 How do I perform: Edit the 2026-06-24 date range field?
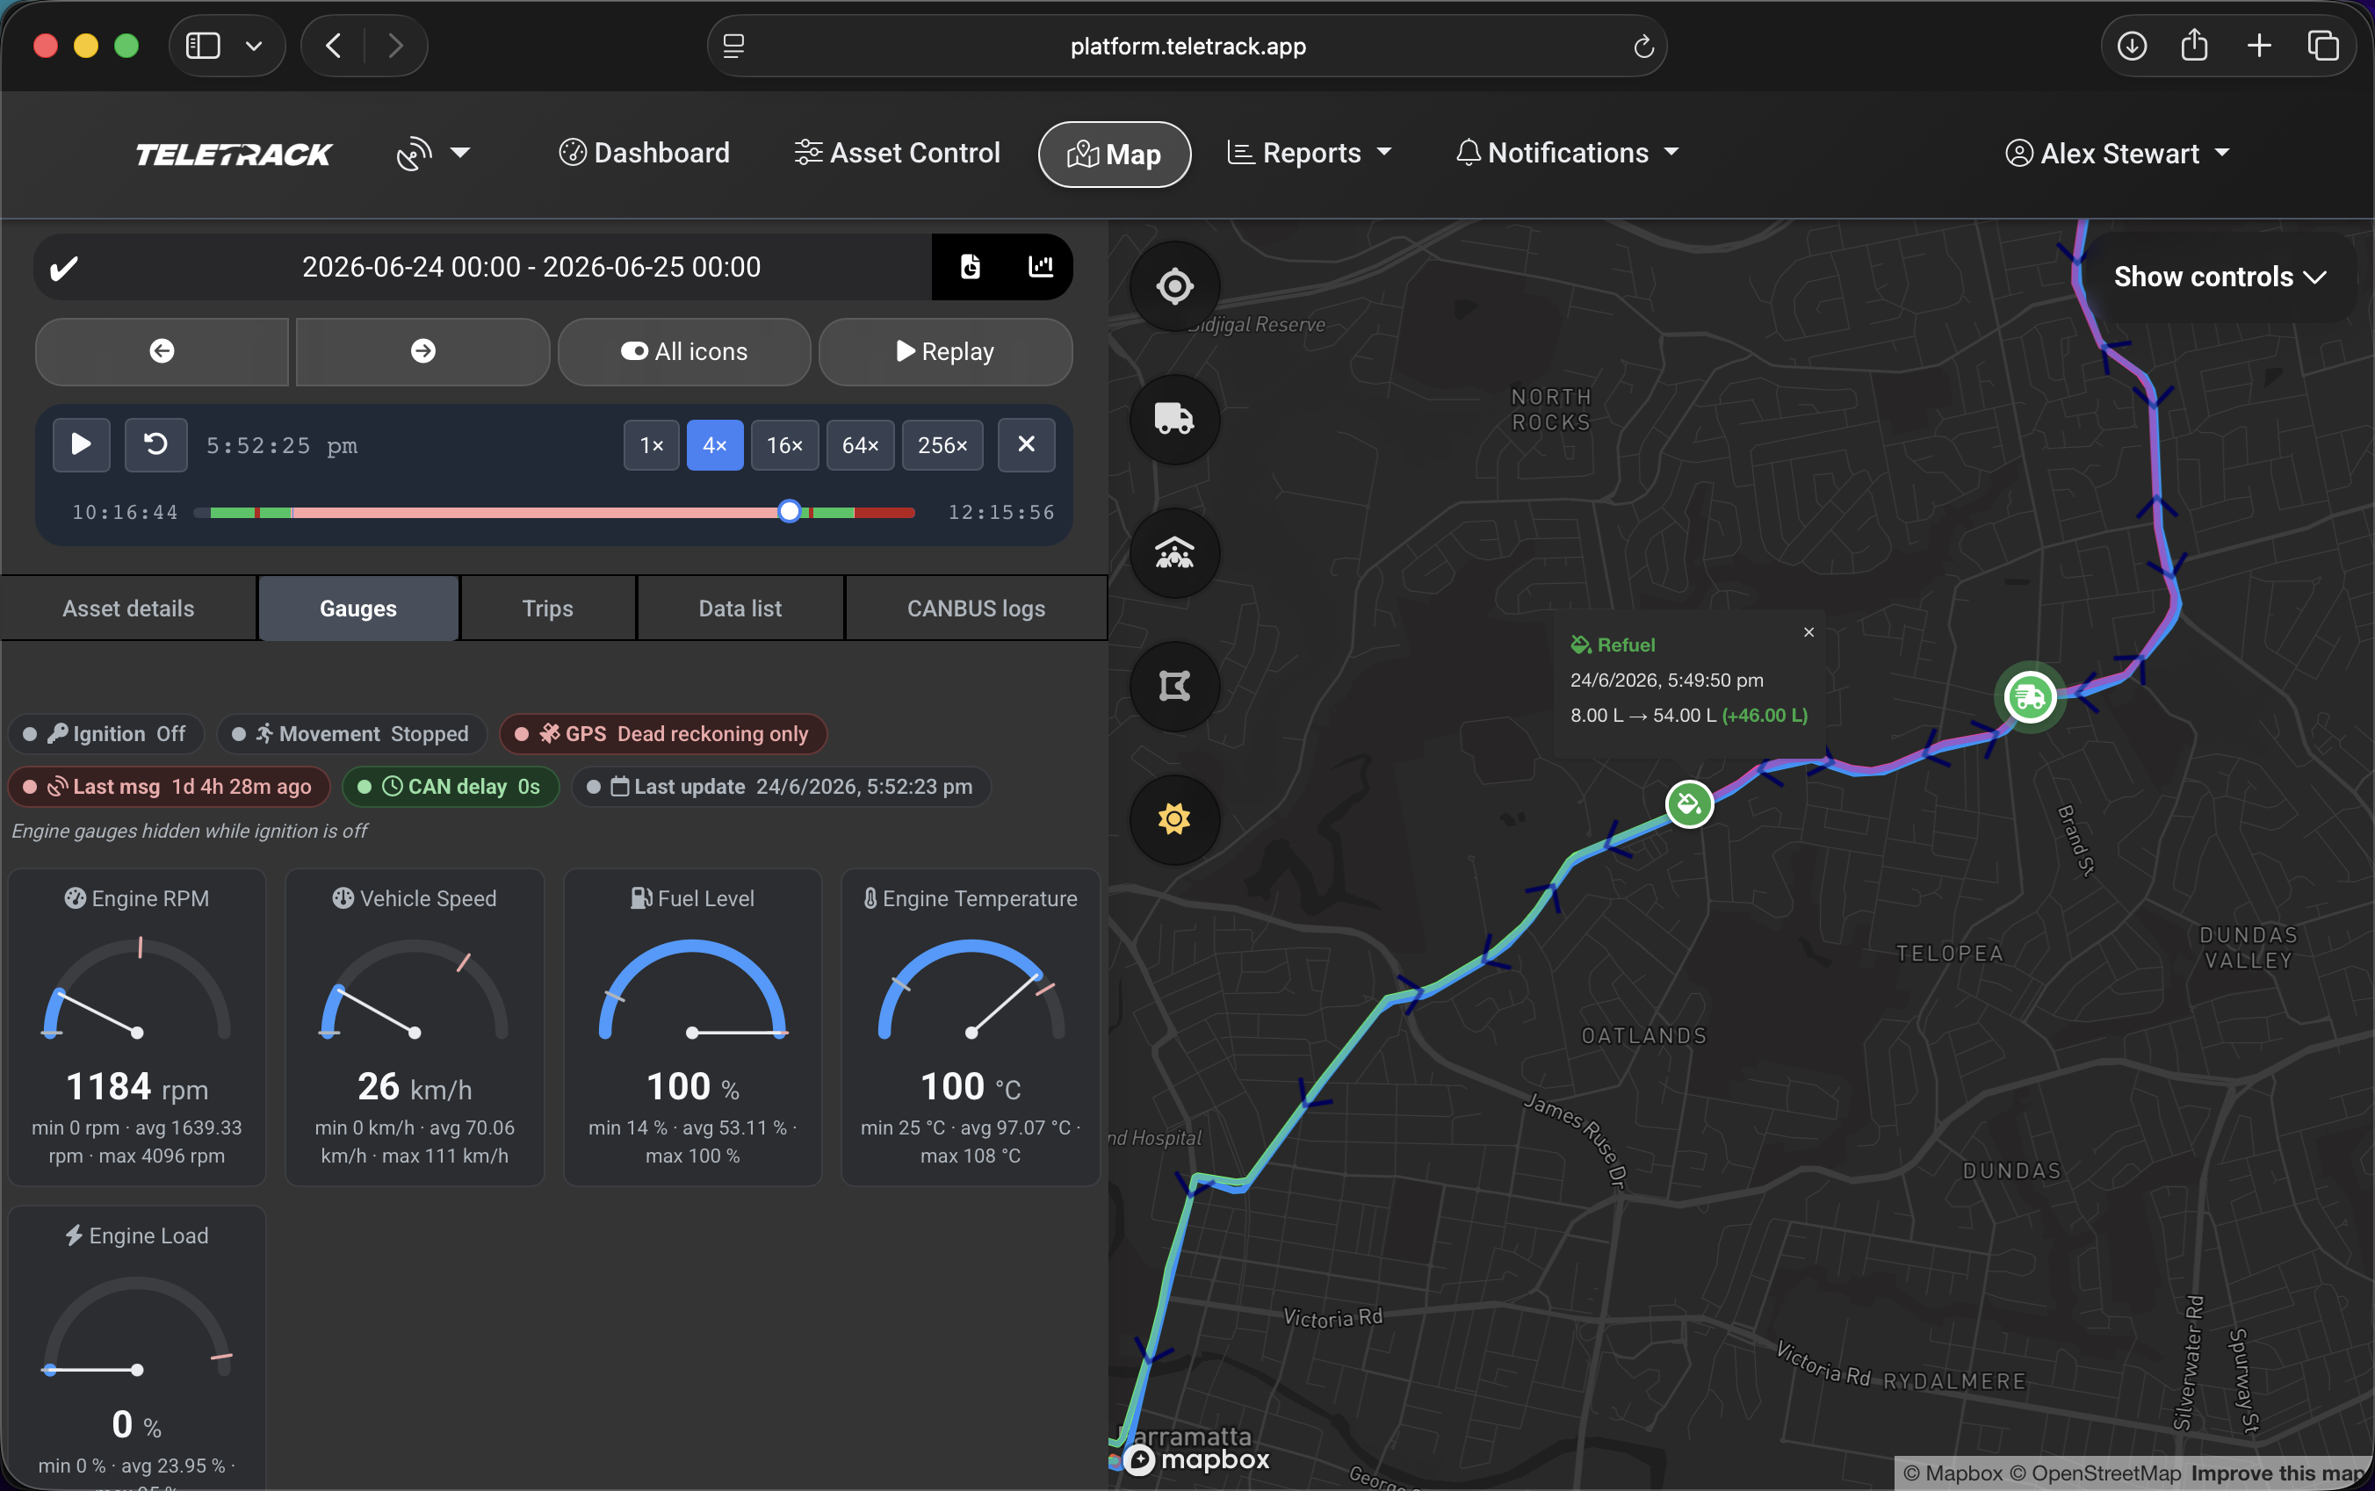click(531, 267)
